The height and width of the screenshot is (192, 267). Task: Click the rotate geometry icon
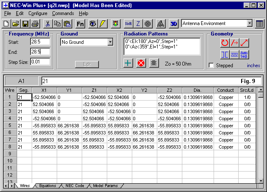click(225, 43)
